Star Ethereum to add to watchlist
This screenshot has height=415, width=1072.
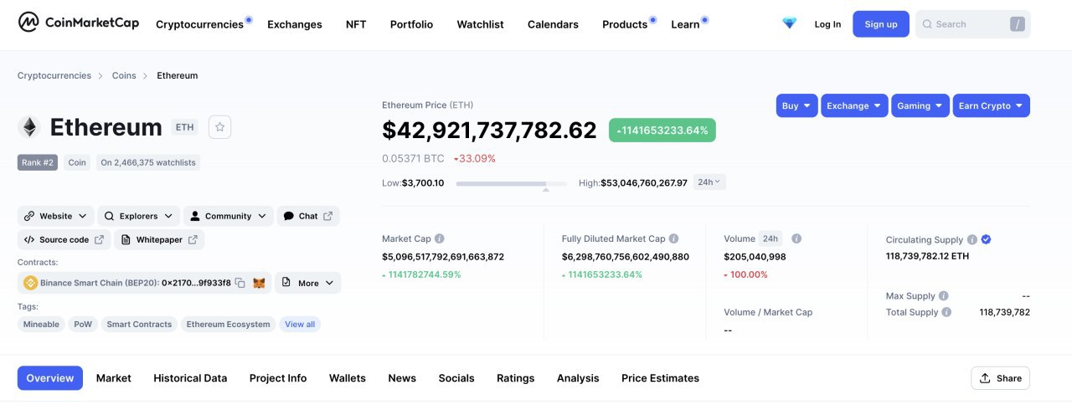coord(219,127)
